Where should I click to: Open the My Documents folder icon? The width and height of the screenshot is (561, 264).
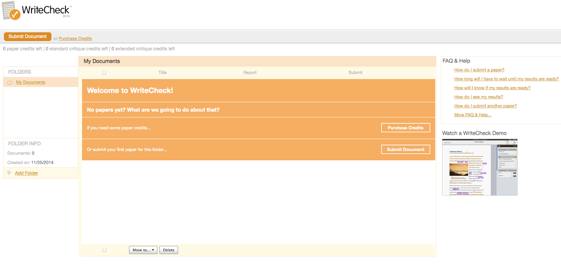[10, 83]
